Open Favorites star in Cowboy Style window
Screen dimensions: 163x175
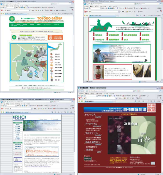pos(85,15)
